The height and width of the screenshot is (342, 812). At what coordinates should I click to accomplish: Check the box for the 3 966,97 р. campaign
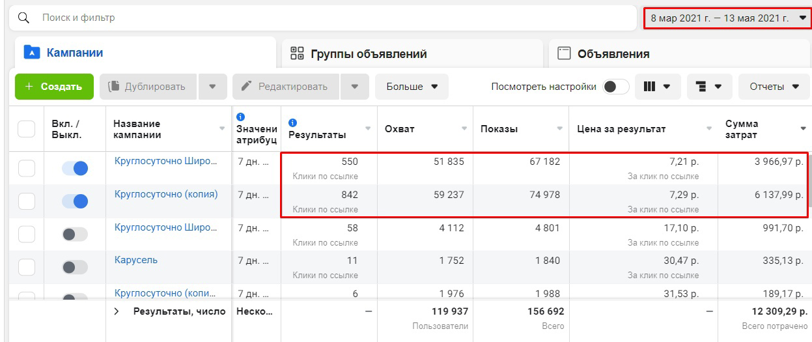(x=26, y=169)
